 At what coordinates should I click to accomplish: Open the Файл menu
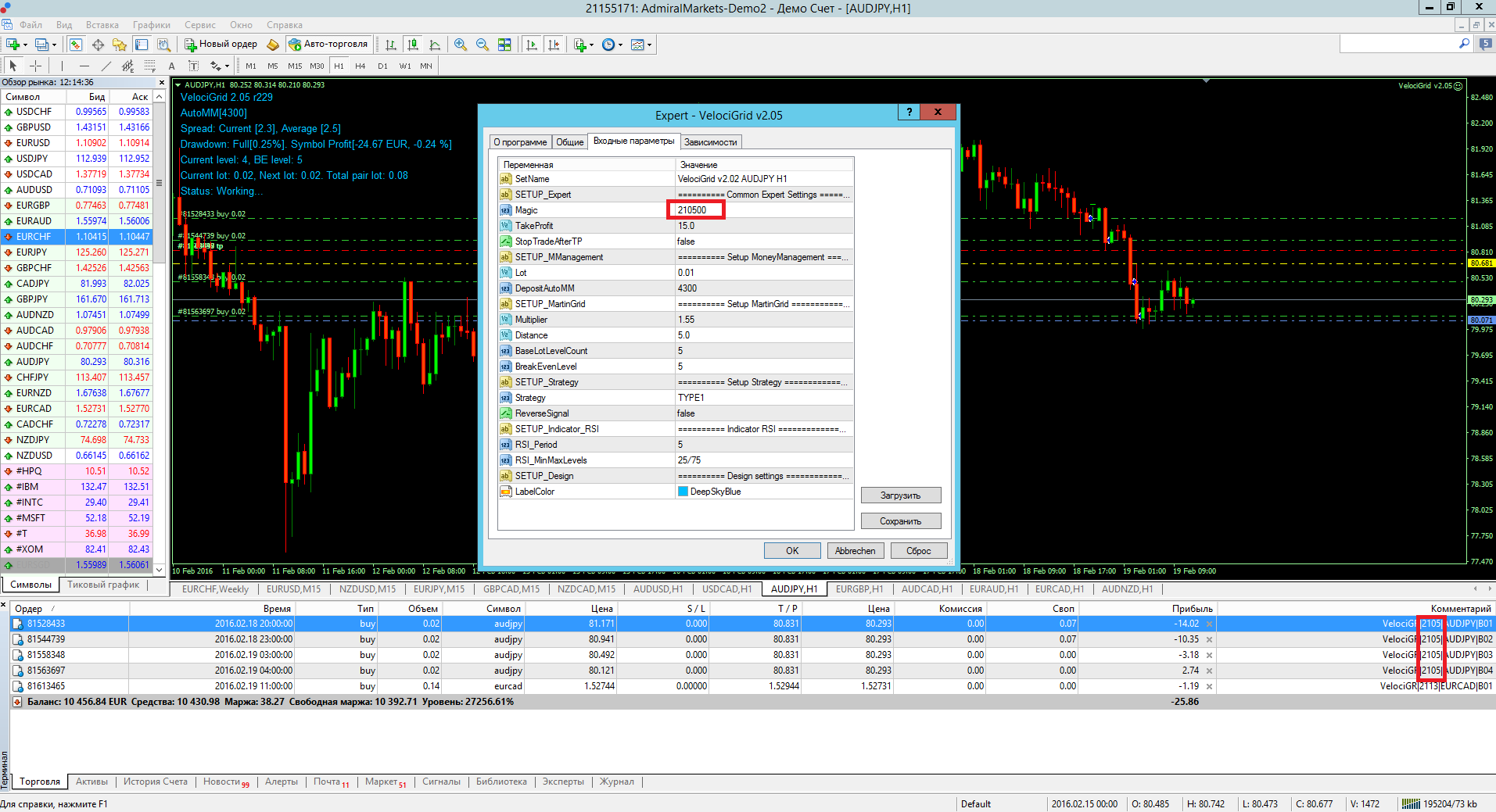(30, 25)
